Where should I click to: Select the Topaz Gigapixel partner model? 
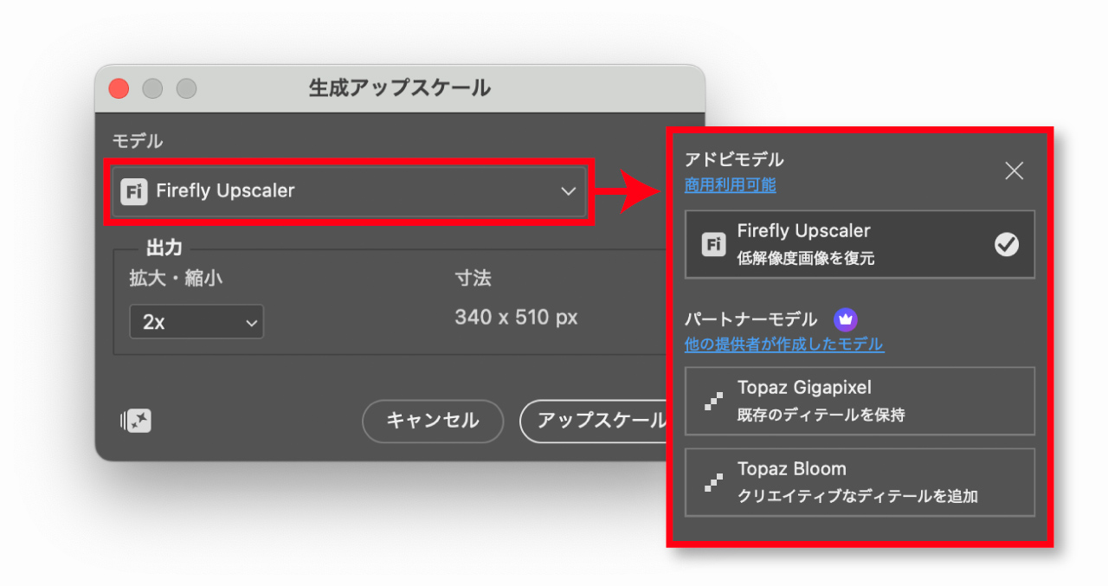pyautogui.click(x=860, y=400)
